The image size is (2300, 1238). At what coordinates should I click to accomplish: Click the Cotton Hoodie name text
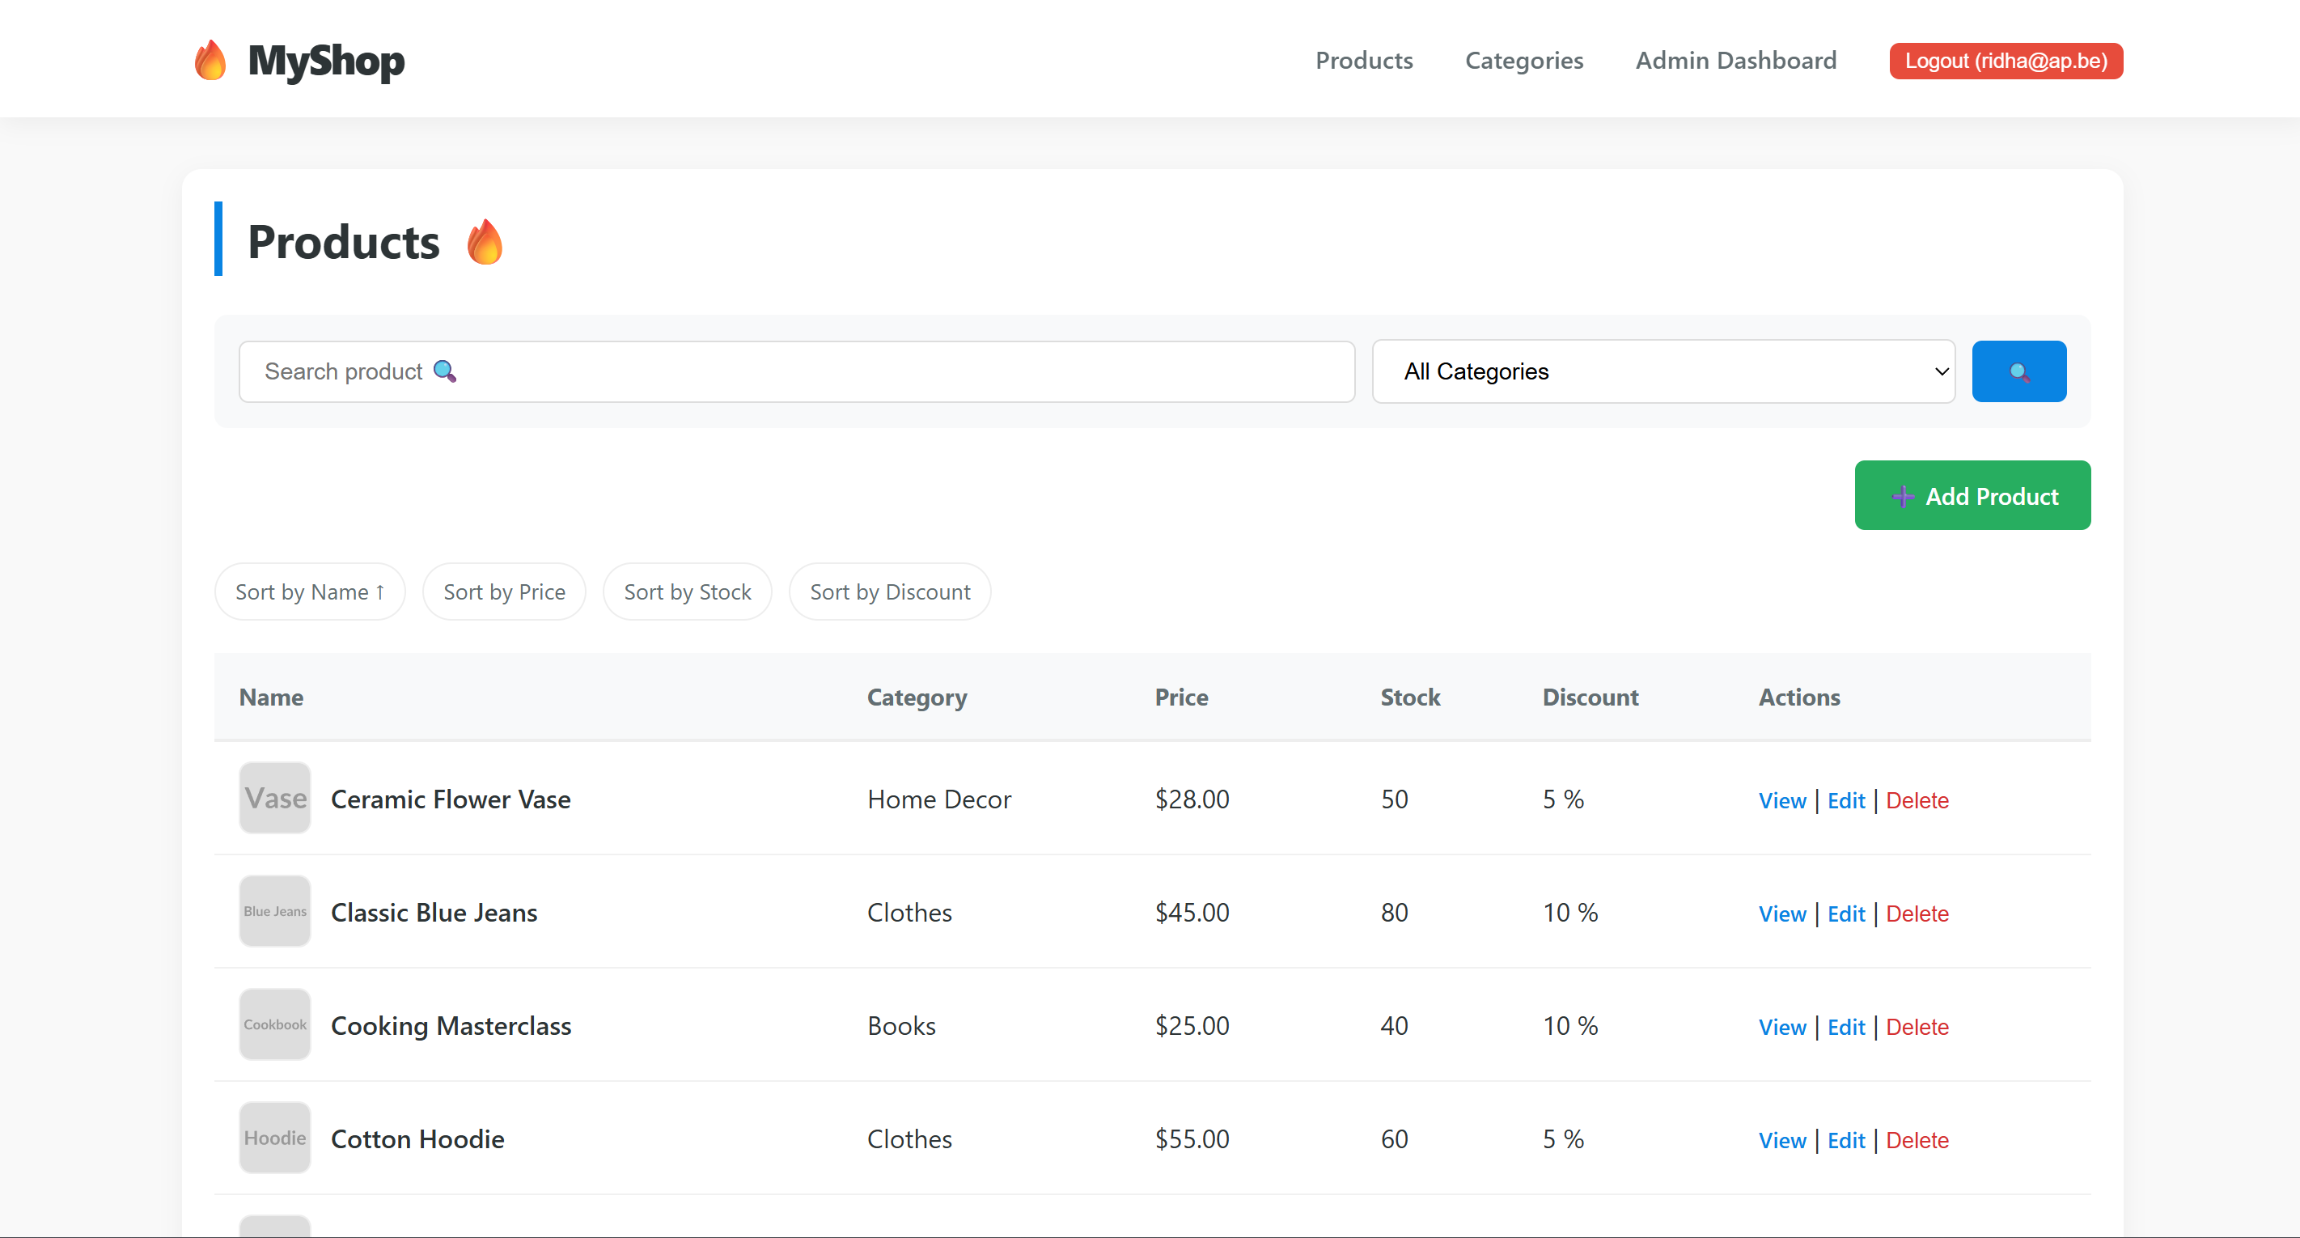tap(418, 1140)
